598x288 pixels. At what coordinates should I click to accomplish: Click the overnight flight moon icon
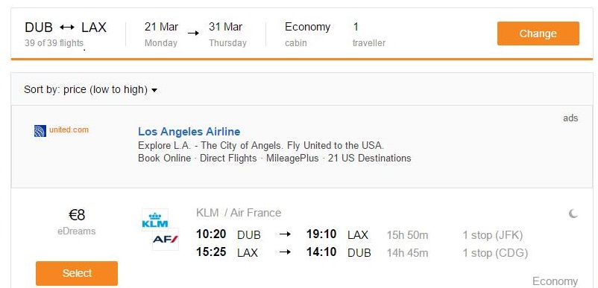pyautogui.click(x=573, y=214)
